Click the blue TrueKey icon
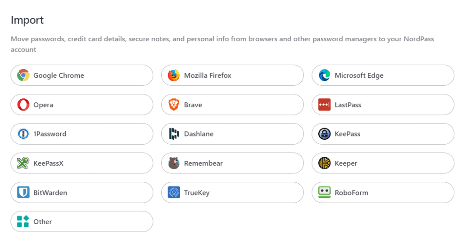This screenshot has height=243, width=461. 174,192
